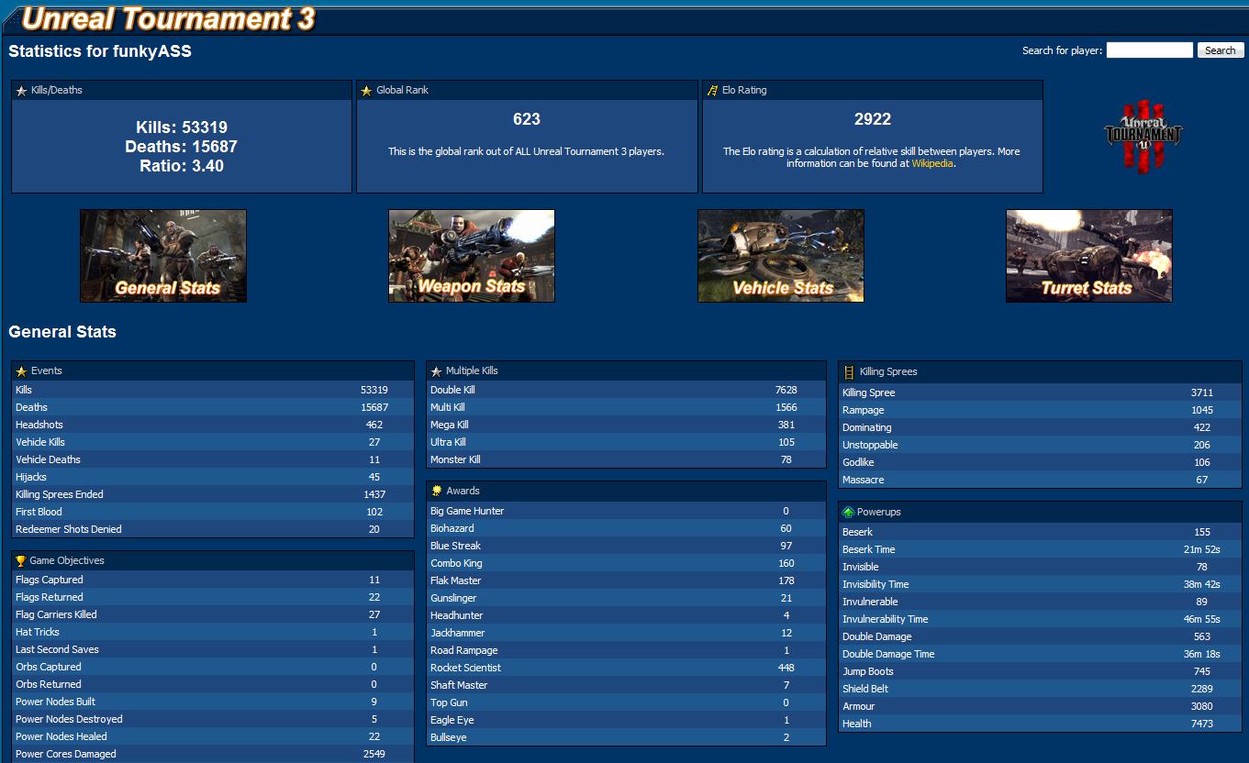Click the Dominating row label
This screenshot has height=763, width=1249.
point(867,427)
